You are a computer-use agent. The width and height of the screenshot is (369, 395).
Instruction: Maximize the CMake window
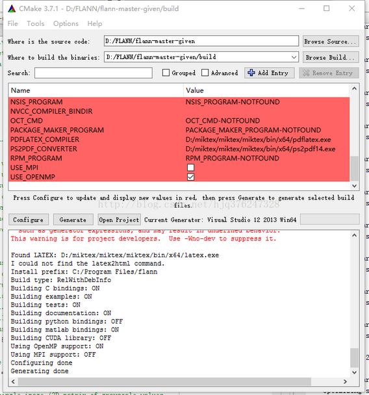pyautogui.click(x=326, y=8)
